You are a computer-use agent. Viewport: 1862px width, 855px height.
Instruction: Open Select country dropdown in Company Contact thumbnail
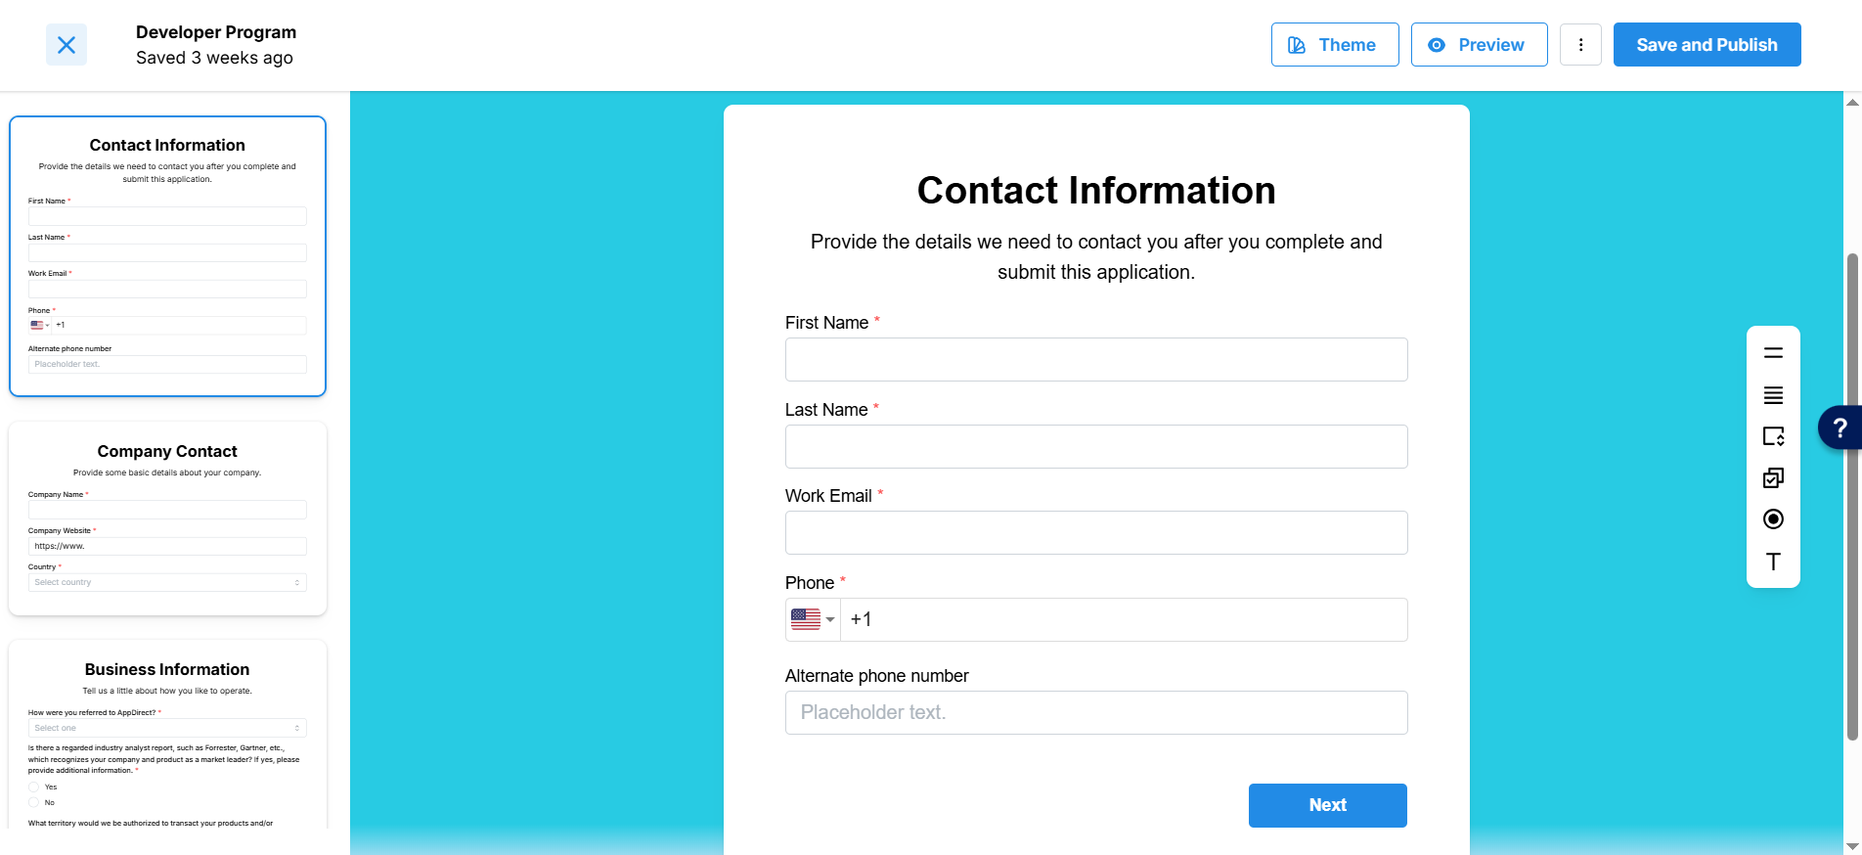point(167,582)
